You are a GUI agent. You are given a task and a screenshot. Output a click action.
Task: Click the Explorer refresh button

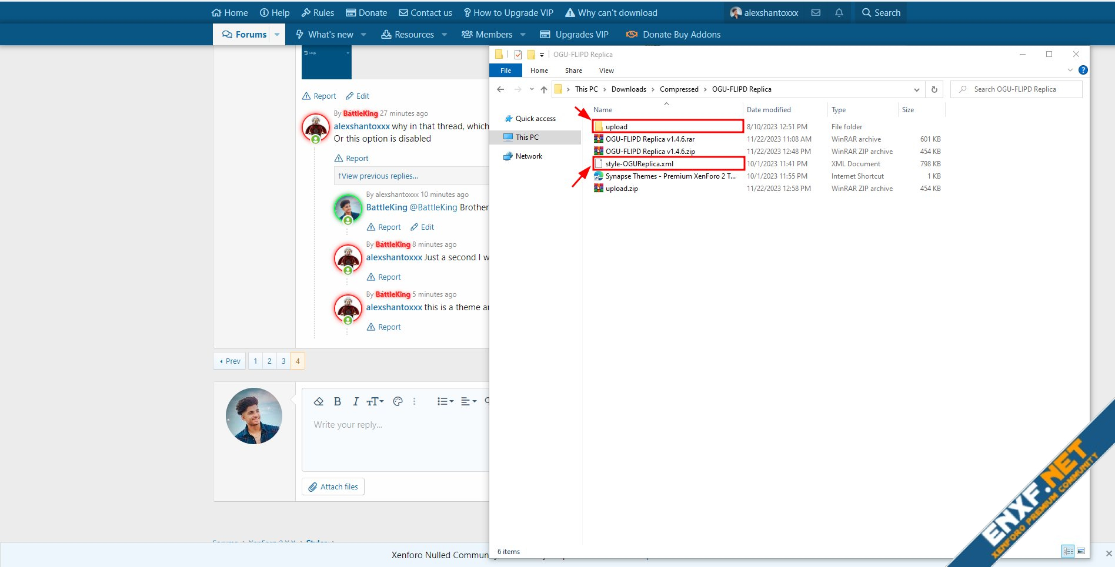click(934, 89)
